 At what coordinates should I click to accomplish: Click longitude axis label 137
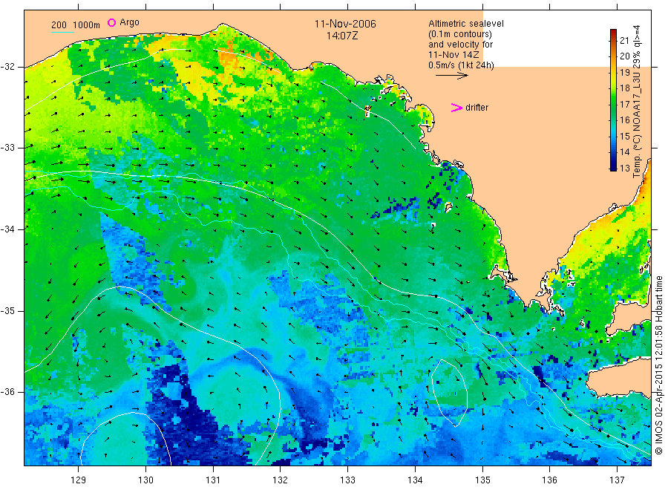617,480
